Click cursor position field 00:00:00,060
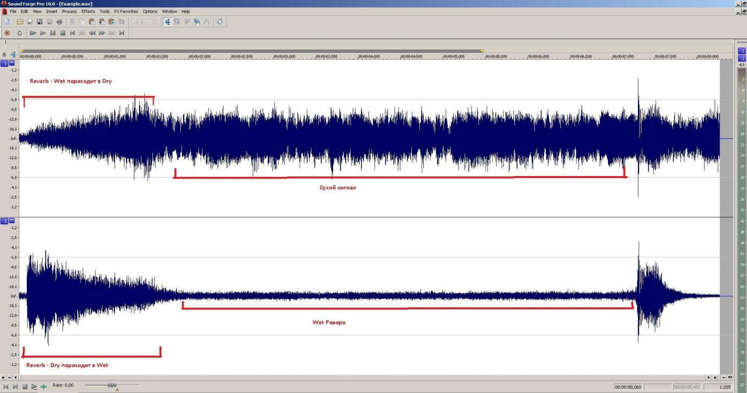The width and height of the screenshot is (747, 393). click(x=628, y=387)
